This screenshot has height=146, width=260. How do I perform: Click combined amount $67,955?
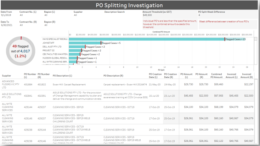[x=219, y=96]
